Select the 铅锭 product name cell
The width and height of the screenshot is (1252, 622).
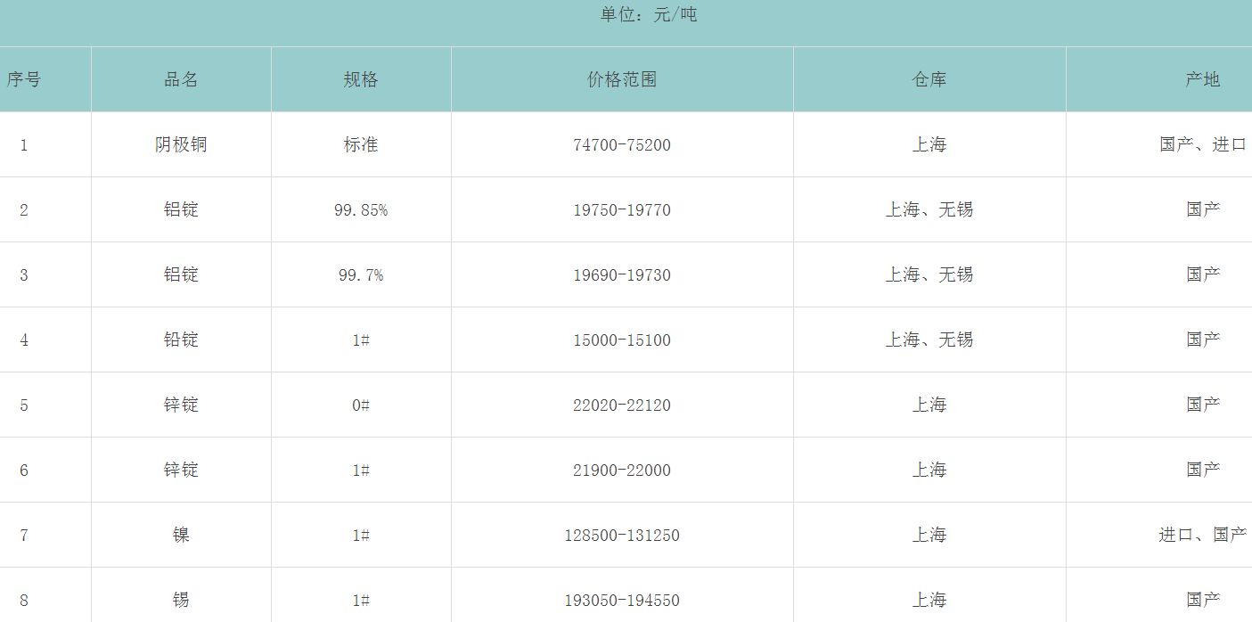coord(181,340)
